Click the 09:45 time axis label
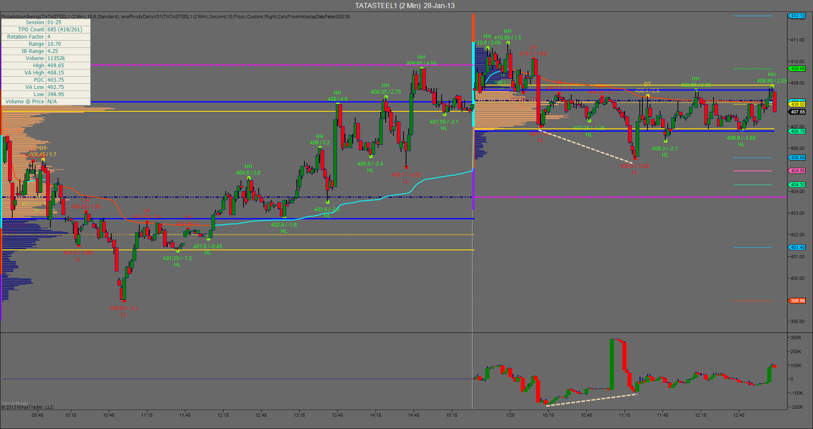This screenshot has width=813, height=429. (38, 415)
